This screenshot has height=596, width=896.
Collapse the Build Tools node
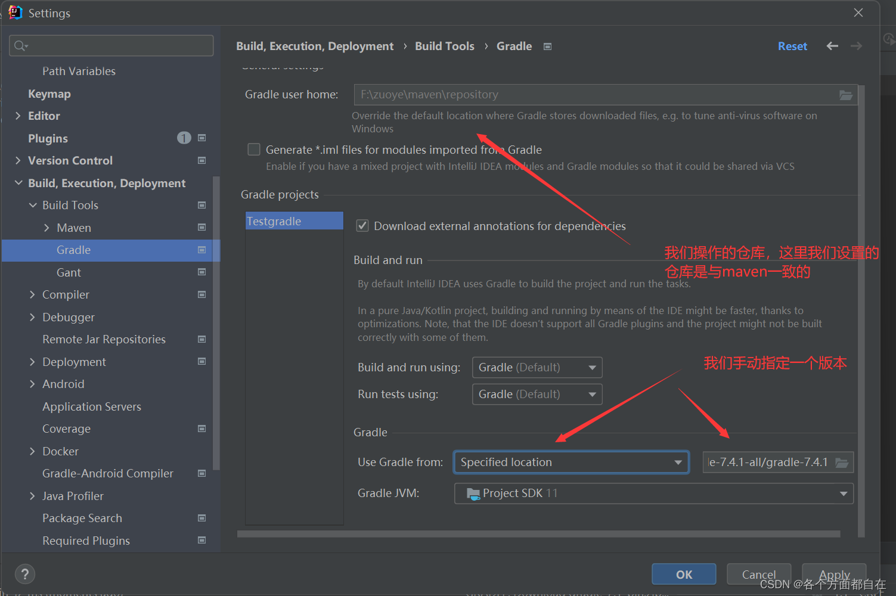pyautogui.click(x=33, y=205)
